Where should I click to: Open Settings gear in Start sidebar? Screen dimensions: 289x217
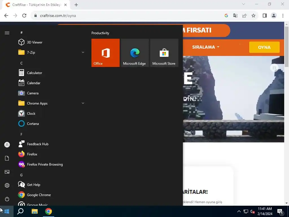click(x=7, y=185)
